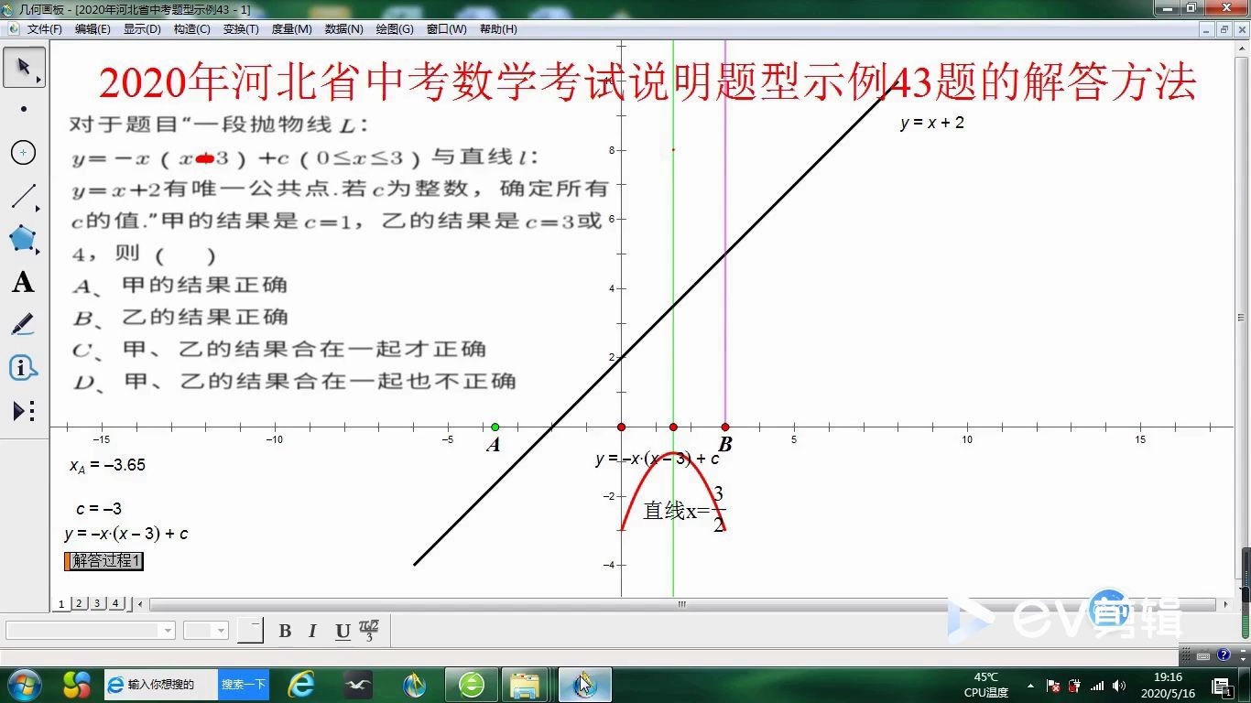1251x703 pixels.
Task: Select the Text tool
Action: coord(25,282)
